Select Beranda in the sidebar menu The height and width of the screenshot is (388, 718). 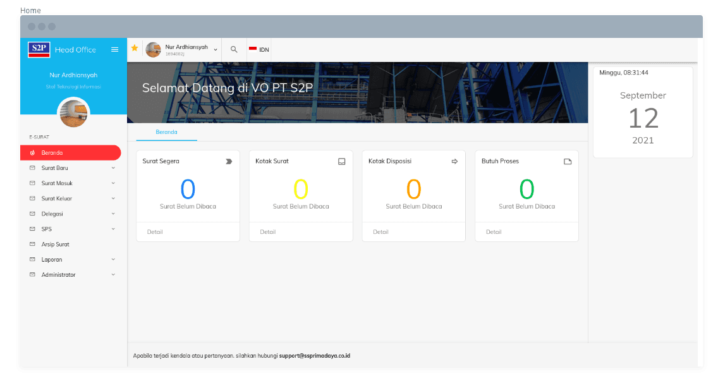pyautogui.click(x=71, y=153)
